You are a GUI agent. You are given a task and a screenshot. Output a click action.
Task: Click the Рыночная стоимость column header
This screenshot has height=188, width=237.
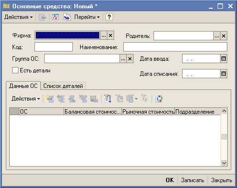tap(148, 112)
